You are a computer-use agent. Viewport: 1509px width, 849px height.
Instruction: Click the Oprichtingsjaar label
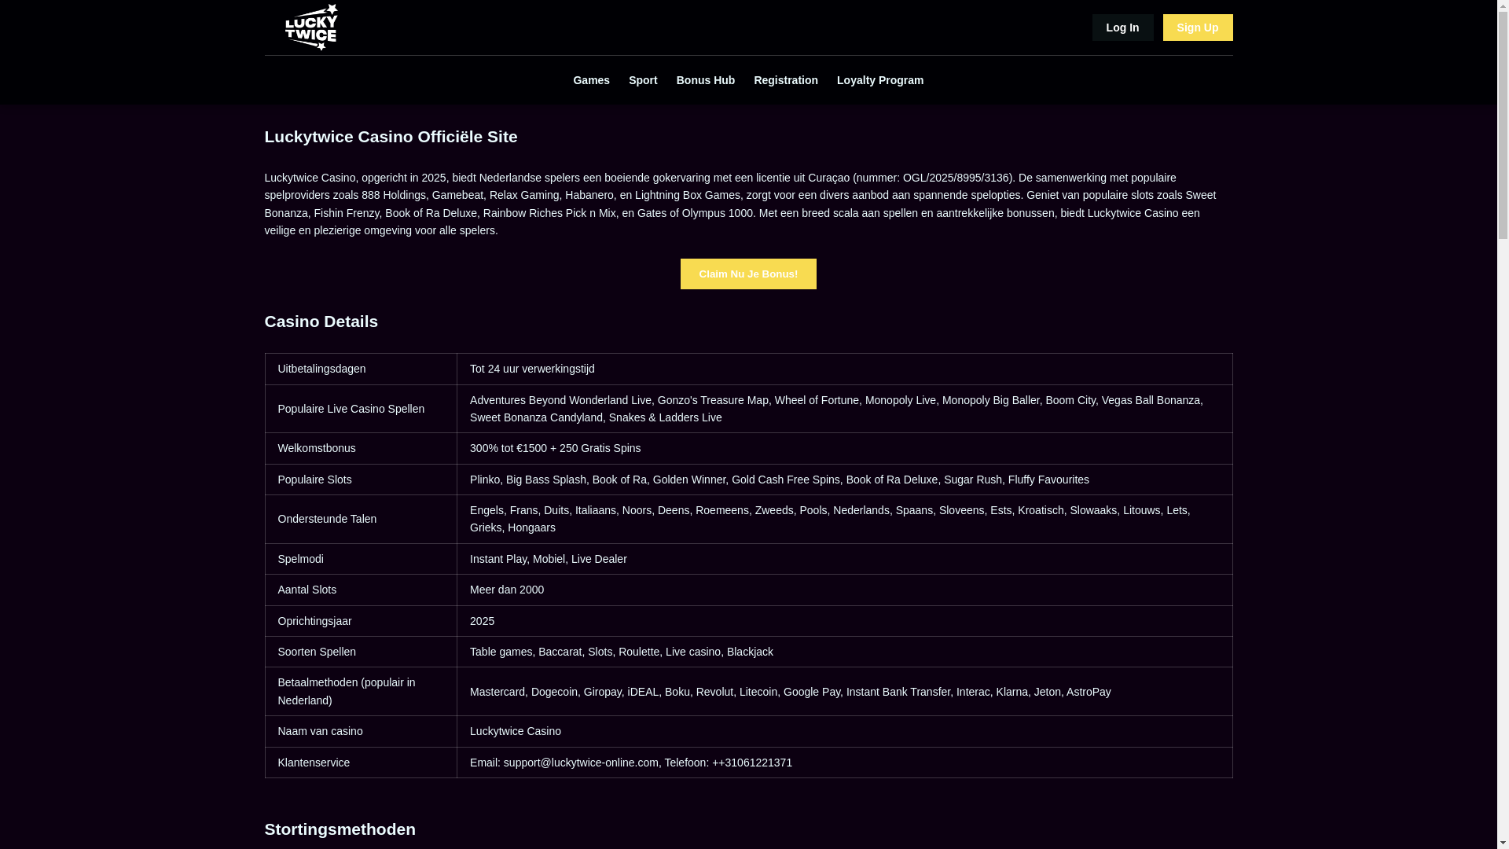pos(361,621)
